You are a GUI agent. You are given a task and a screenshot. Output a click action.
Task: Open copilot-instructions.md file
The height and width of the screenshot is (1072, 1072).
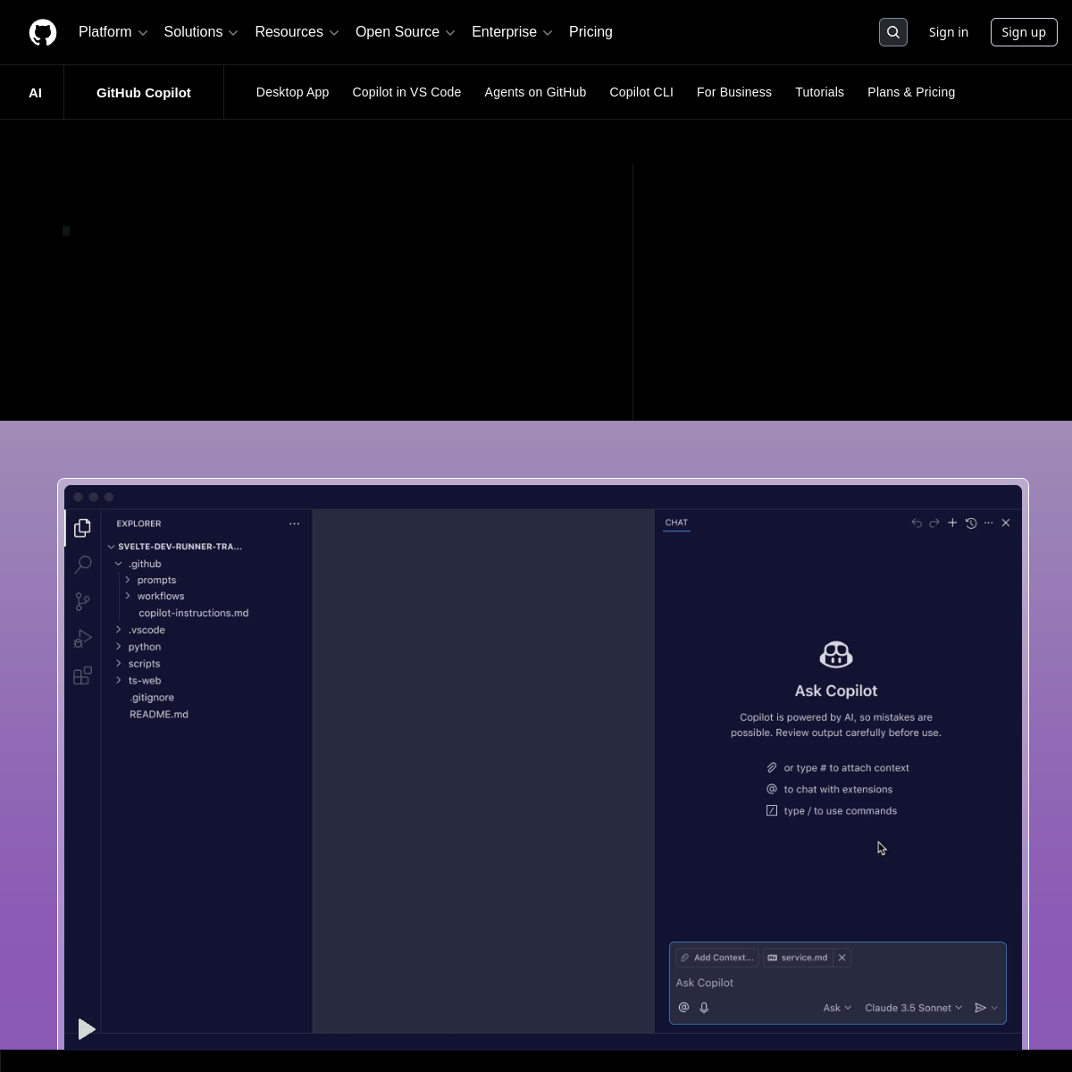pyautogui.click(x=194, y=613)
